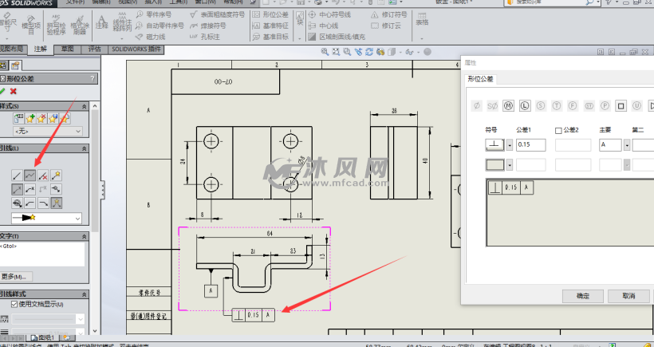This screenshot has width=654, height=347.
Task: Collapse the 引线 section
Action: 85,148
